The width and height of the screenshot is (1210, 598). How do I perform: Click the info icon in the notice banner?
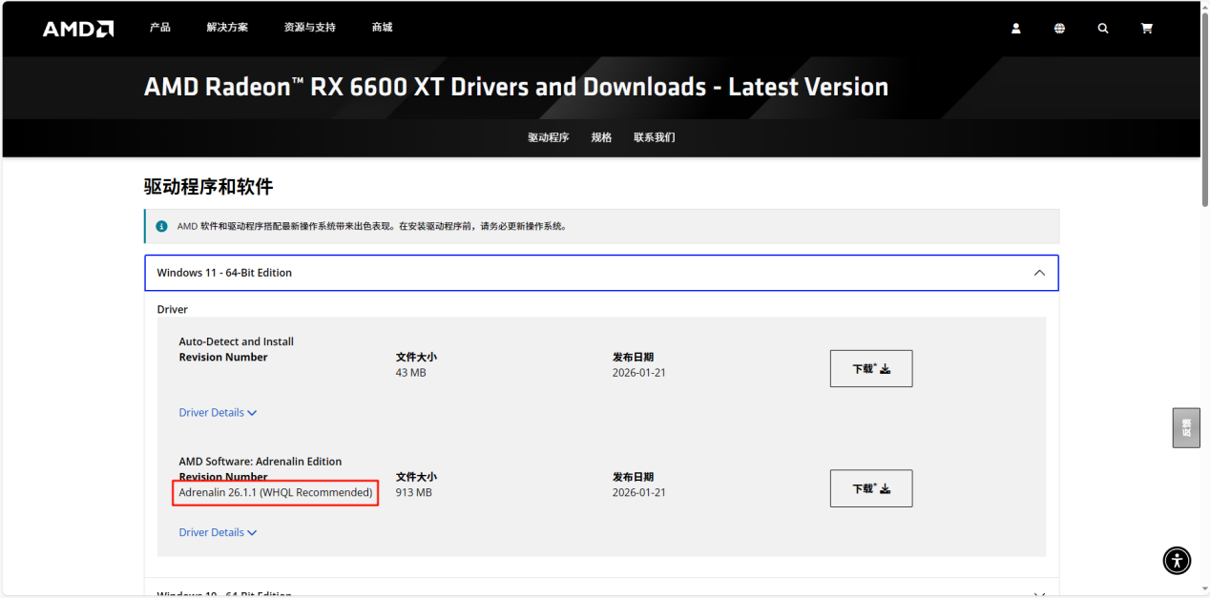tap(161, 227)
